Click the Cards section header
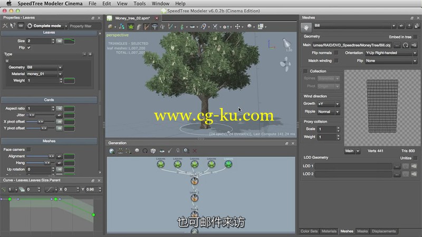The height and width of the screenshot is (237, 422). 49,100
